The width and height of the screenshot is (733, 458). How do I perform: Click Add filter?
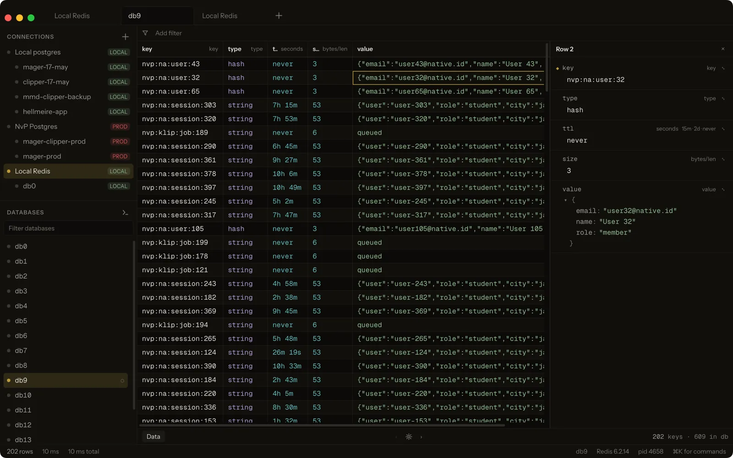click(x=168, y=33)
